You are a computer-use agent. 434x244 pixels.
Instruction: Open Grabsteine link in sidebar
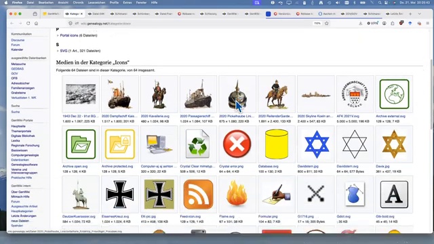coord(18,93)
